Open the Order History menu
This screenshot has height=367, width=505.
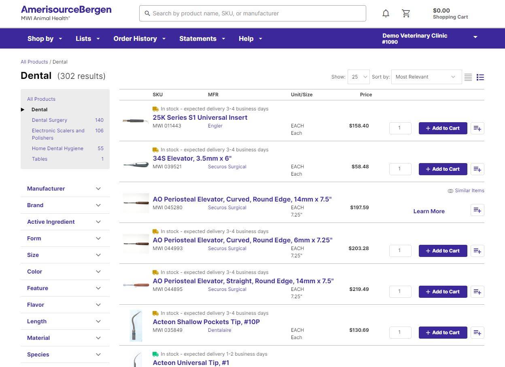(x=140, y=38)
